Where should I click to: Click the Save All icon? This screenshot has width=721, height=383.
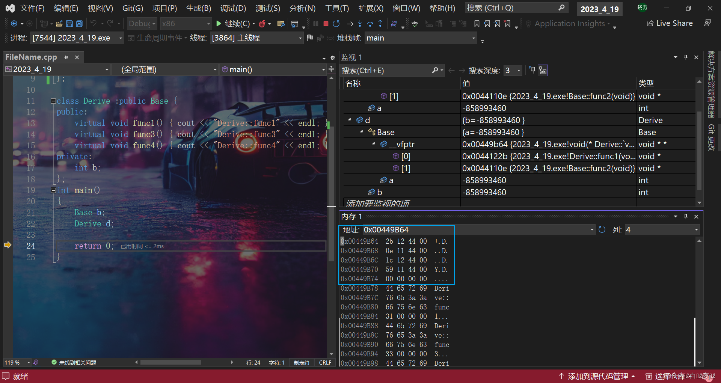(79, 24)
